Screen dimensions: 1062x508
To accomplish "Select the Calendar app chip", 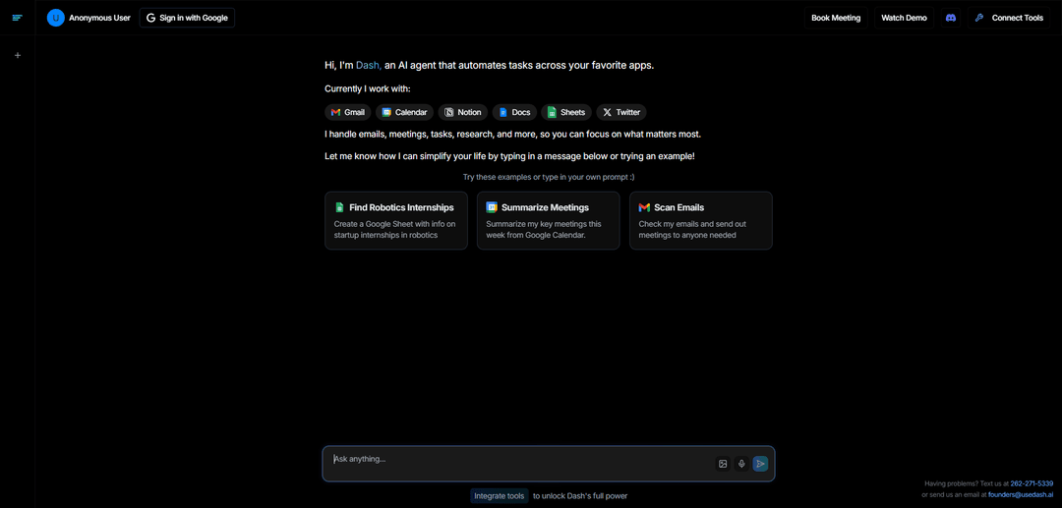I will pos(404,112).
